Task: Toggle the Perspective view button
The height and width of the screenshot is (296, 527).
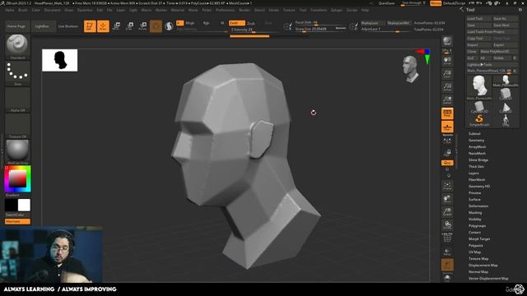Action: pos(447,113)
